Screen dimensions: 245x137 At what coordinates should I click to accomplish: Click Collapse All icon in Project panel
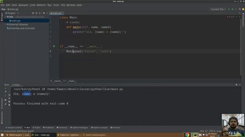pyautogui.click(x=40, y=13)
